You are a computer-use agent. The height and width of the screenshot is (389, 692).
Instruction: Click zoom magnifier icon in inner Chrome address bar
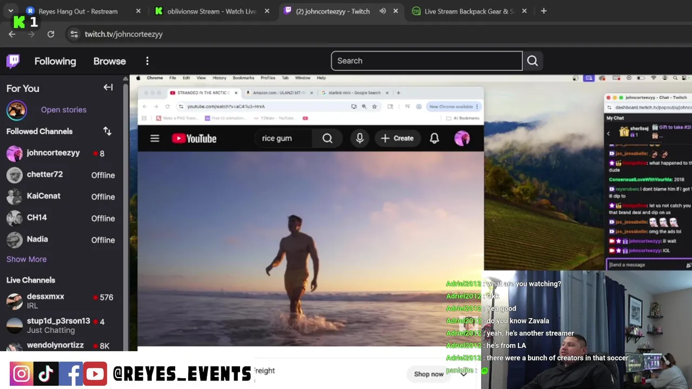364,106
